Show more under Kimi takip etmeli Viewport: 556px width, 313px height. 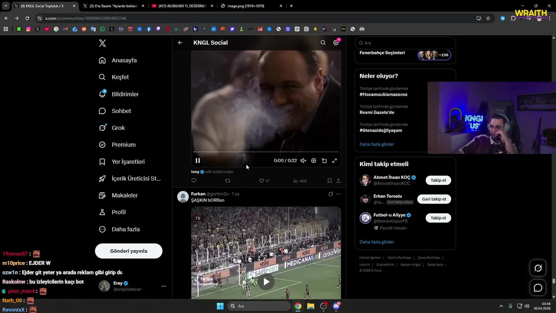coord(377,242)
